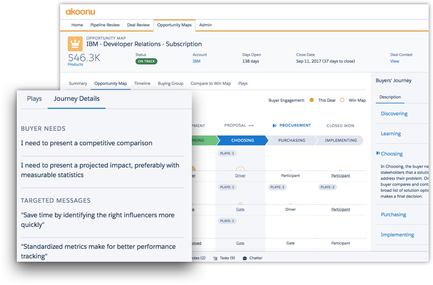
Task: Switch to Plays tab in the popup panel
Action: [34, 98]
